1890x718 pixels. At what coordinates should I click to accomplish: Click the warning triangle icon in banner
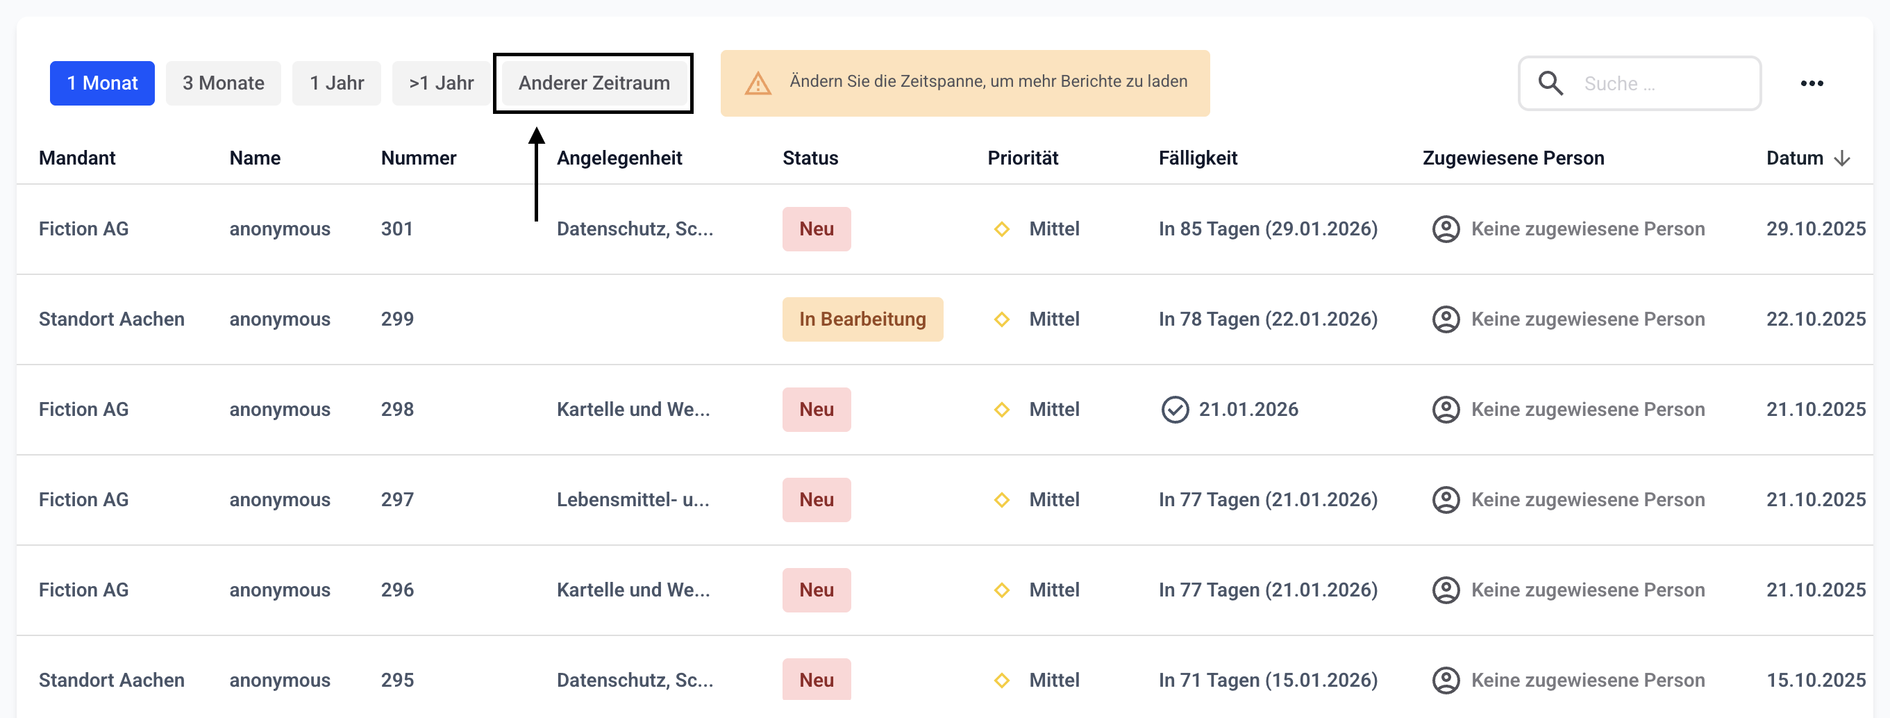(x=757, y=83)
